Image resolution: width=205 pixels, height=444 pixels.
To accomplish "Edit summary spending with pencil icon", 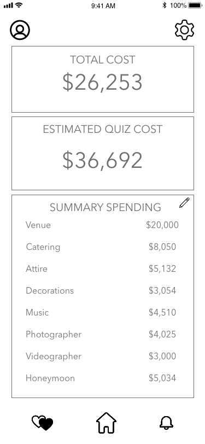I will click(184, 203).
